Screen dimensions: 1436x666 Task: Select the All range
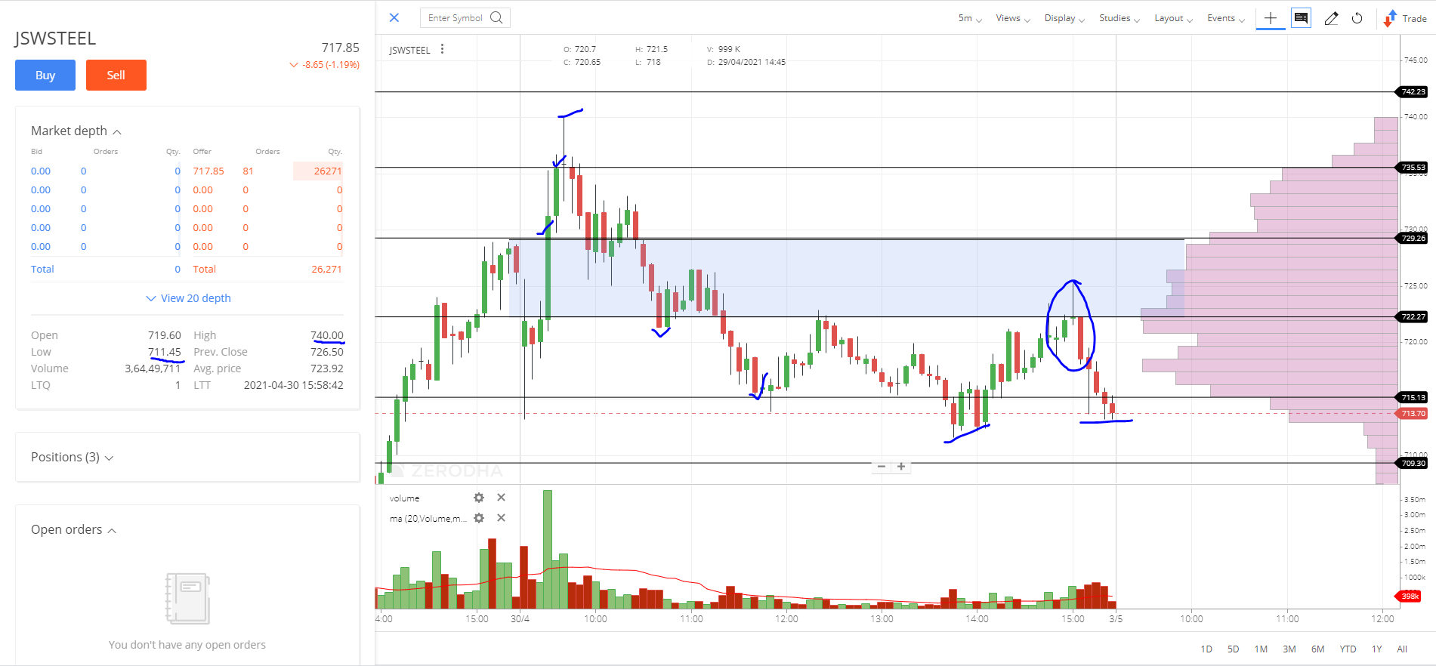point(1402,649)
